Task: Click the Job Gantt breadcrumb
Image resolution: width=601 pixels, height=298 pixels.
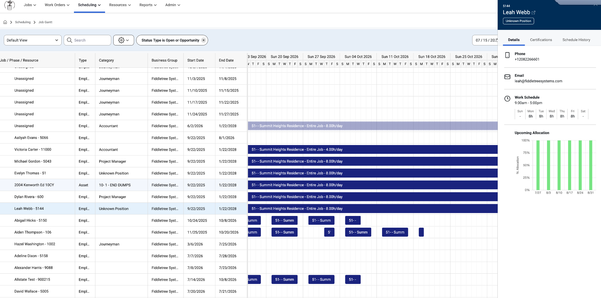Action: [45, 22]
